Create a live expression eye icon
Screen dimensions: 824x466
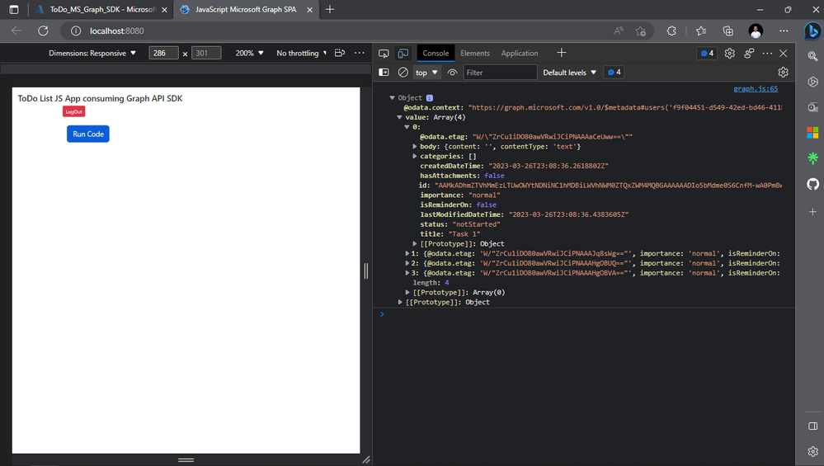pyautogui.click(x=452, y=73)
